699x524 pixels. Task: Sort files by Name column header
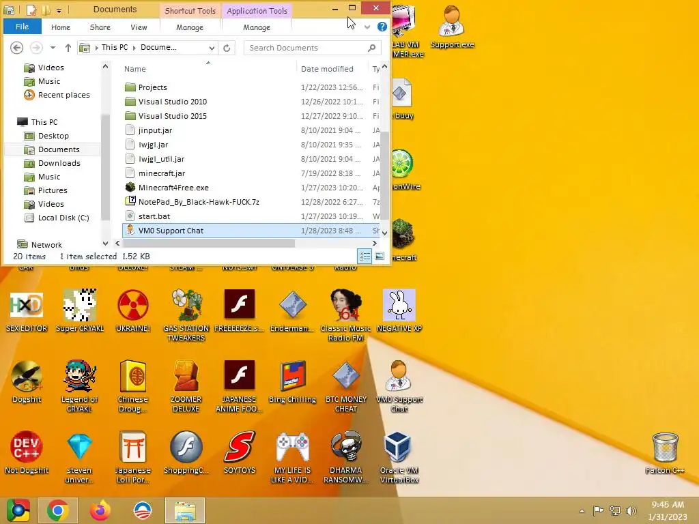pos(135,69)
